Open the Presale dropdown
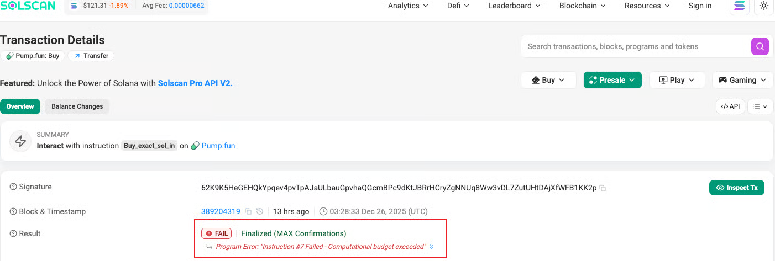This screenshot has width=775, height=261. pos(612,80)
